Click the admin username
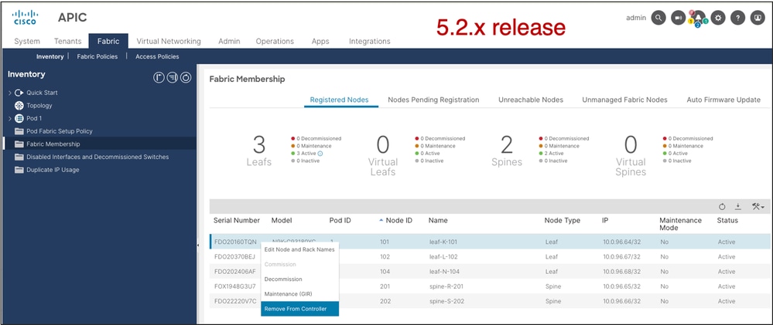Viewport: 773px width, 325px height. pyautogui.click(x=636, y=18)
